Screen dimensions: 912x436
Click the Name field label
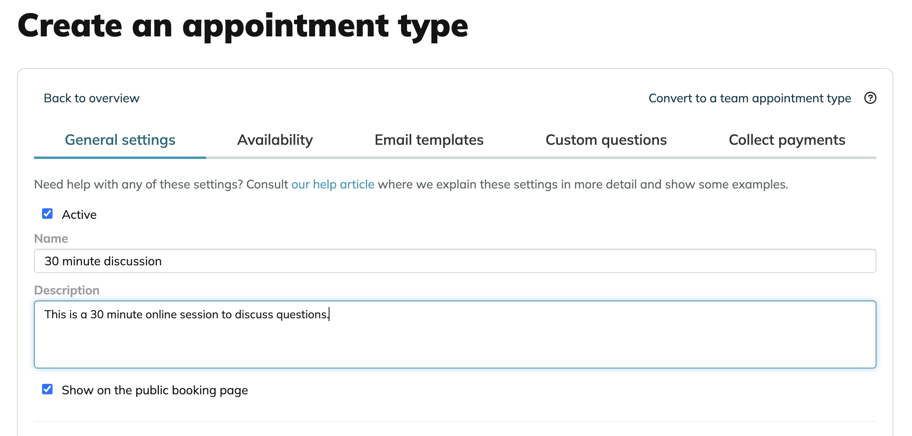(x=51, y=239)
